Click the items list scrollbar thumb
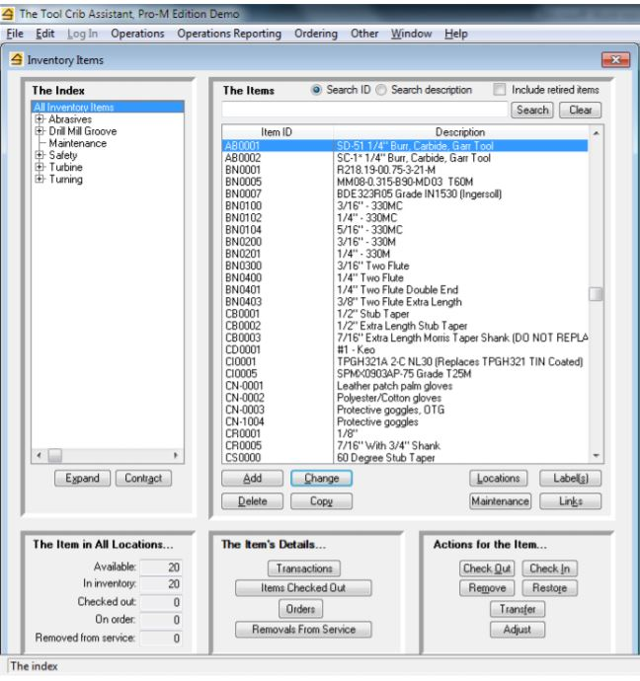Viewport: 640px width, 681px height. (x=596, y=294)
